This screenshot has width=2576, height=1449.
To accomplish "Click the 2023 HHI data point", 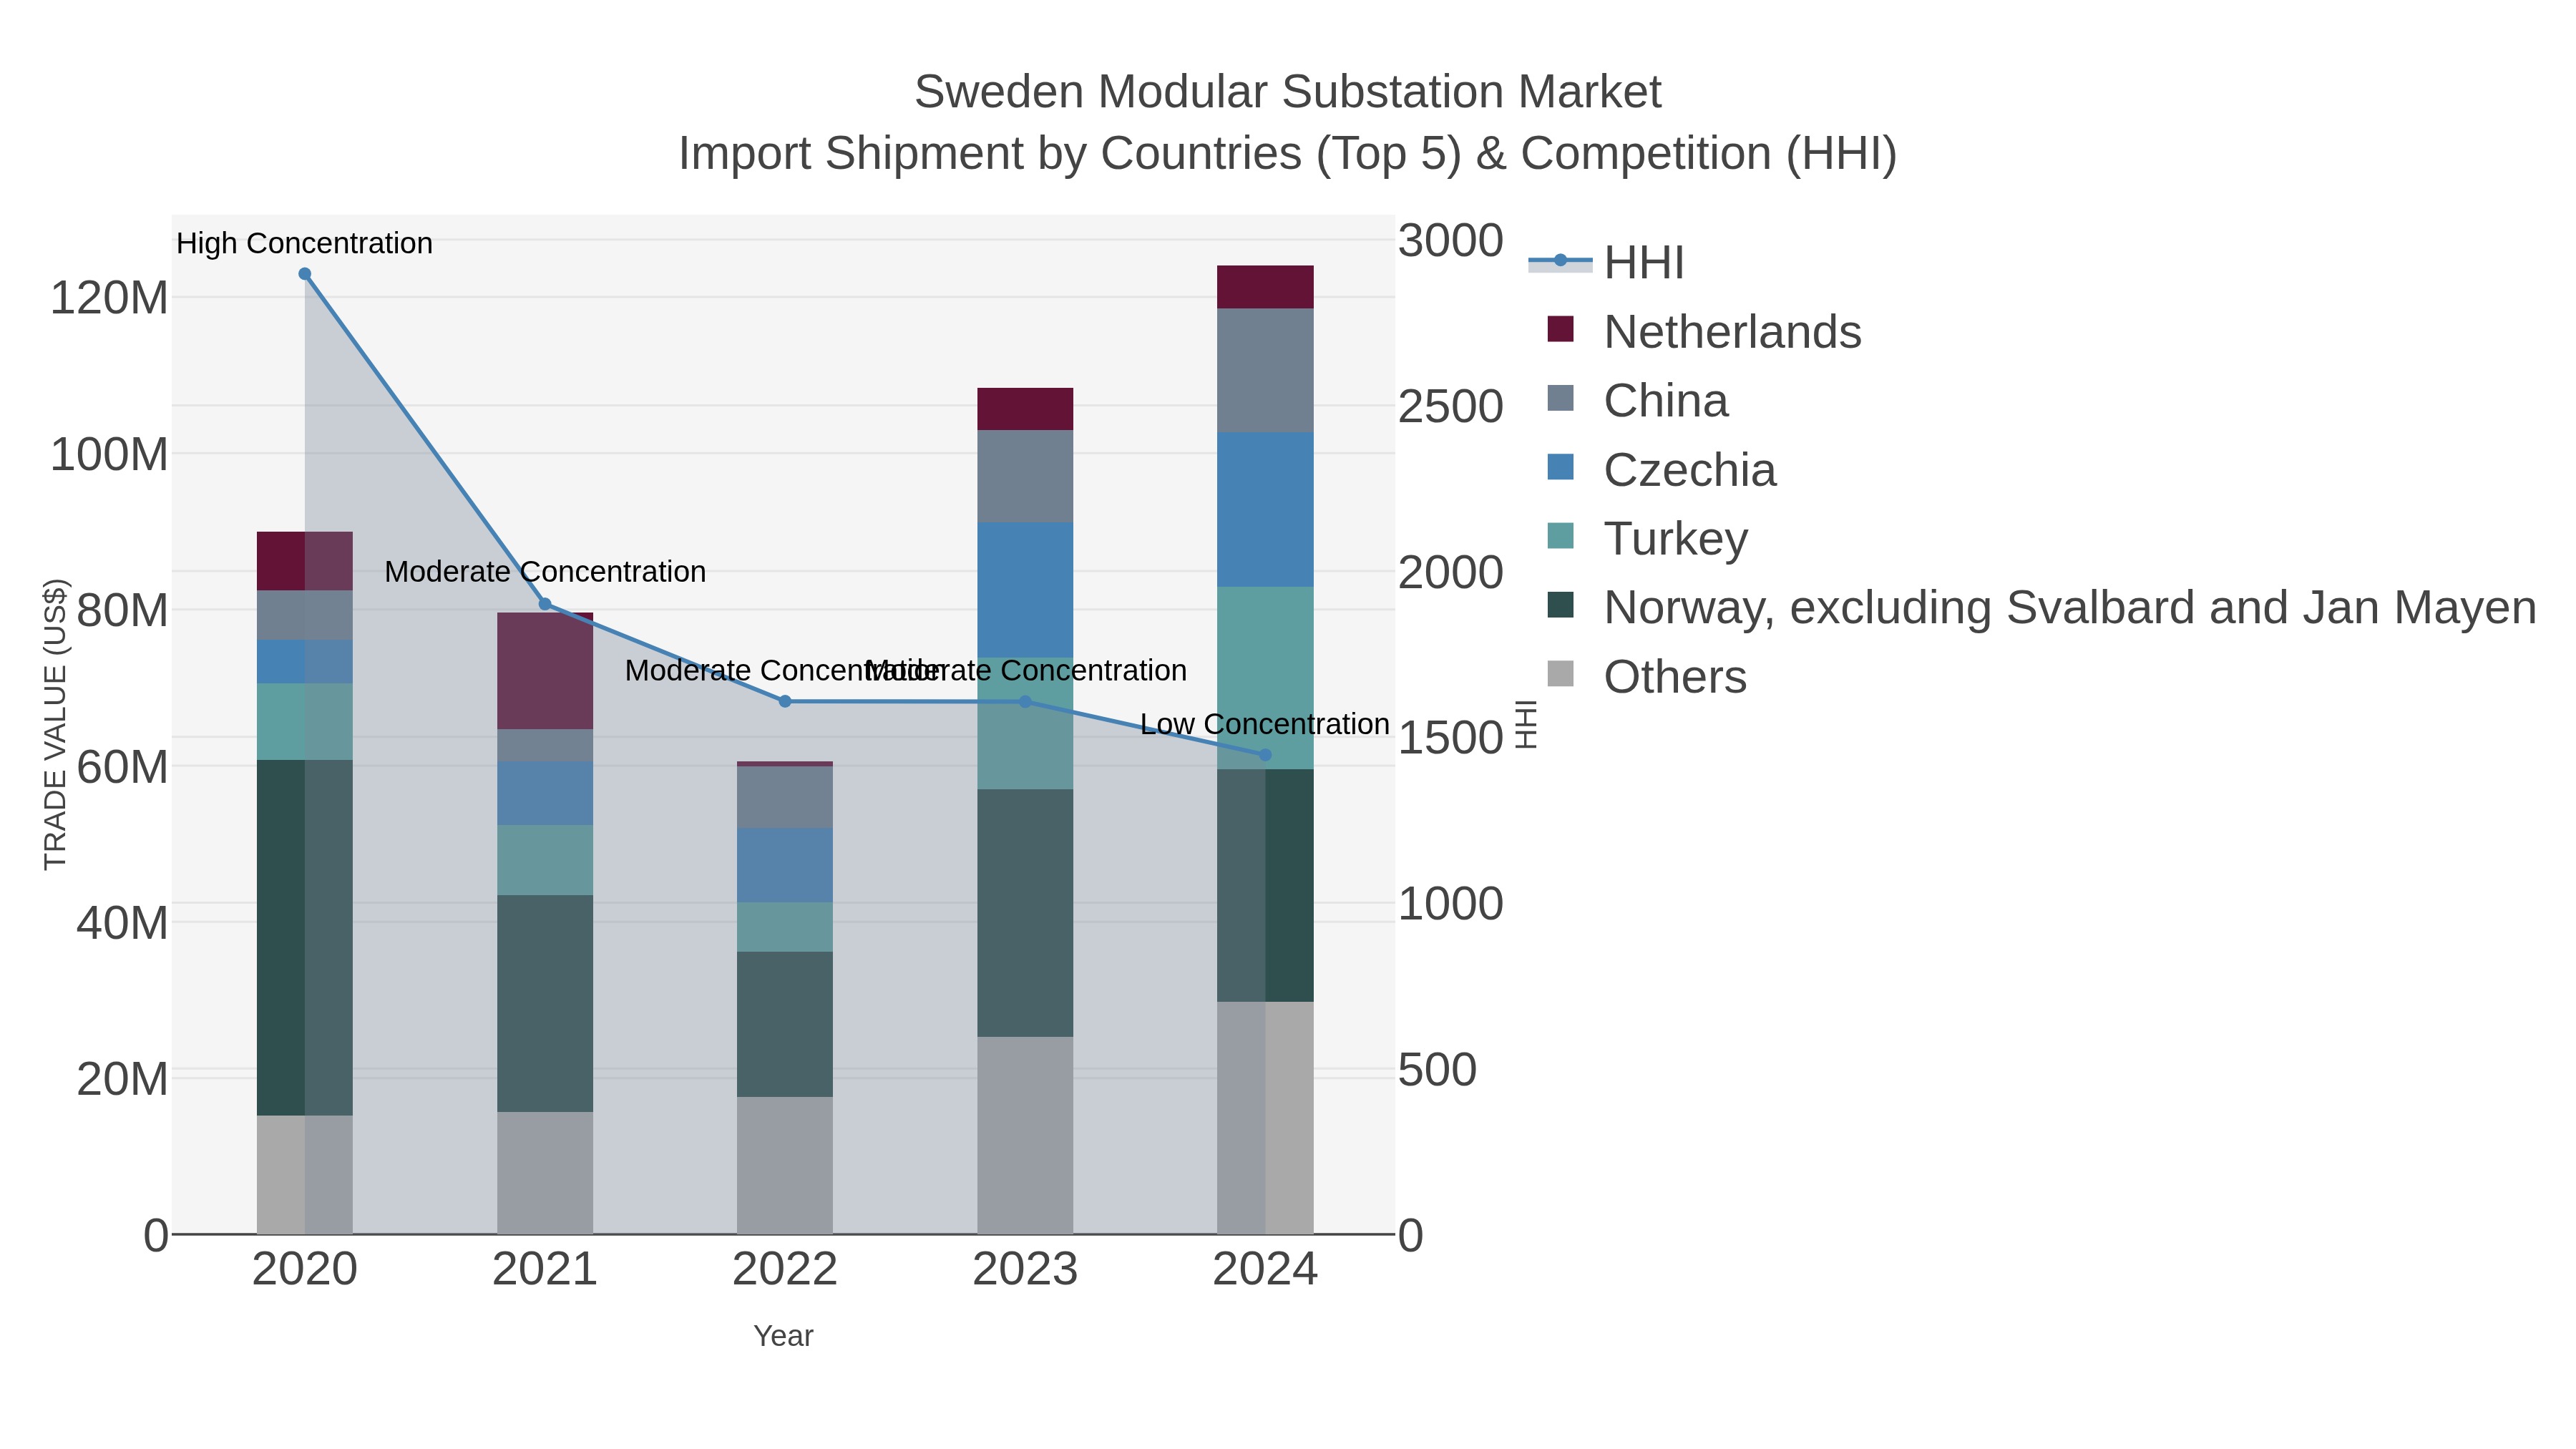I will pyautogui.click(x=1025, y=702).
